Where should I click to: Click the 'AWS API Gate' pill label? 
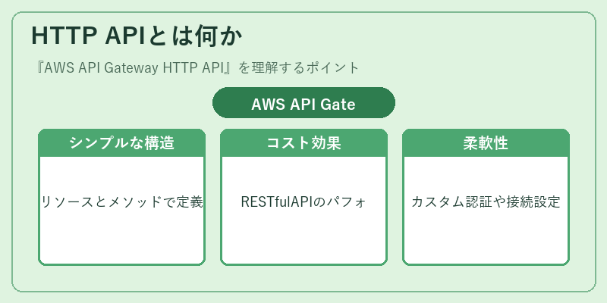click(x=303, y=104)
